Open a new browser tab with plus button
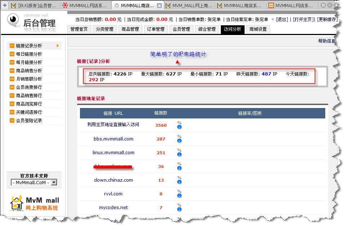344x225 pixels. pos(5,5)
